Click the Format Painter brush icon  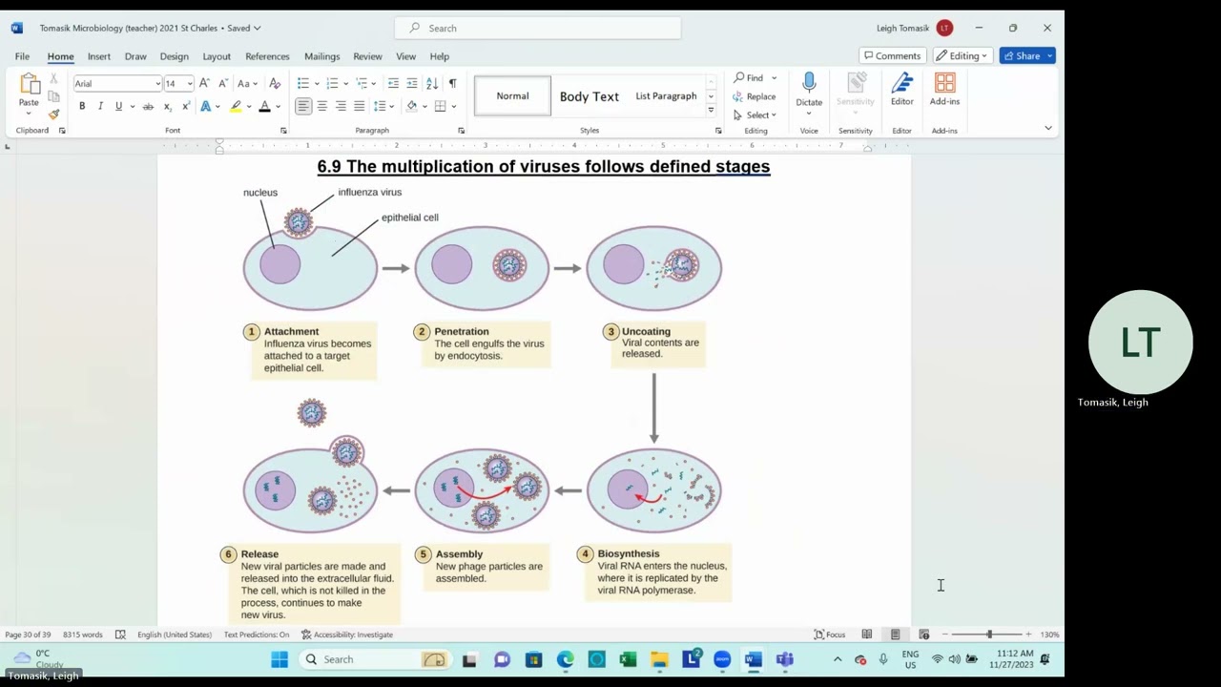[53, 114]
